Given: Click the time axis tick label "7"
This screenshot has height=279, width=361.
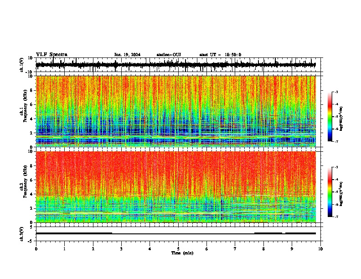Looking at the screenshot, I should [235, 249].
